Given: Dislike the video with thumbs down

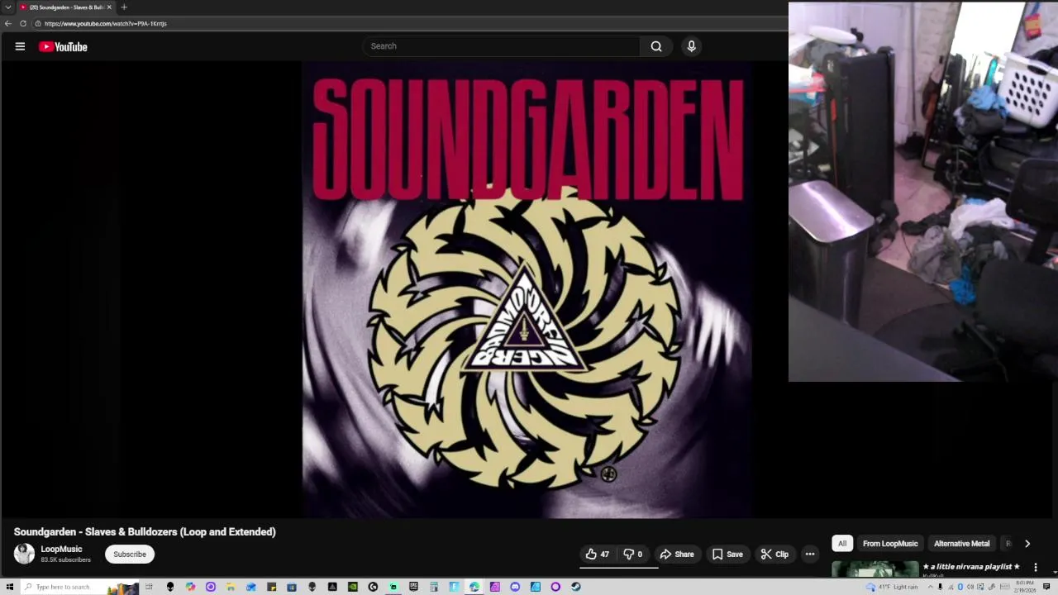Looking at the screenshot, I should tap(633, 555).
